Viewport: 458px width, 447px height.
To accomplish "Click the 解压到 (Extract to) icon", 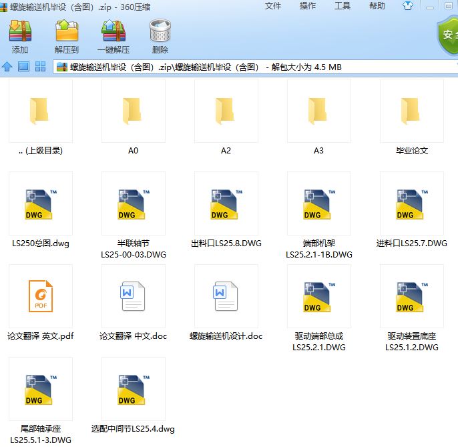I will (67, 31).
